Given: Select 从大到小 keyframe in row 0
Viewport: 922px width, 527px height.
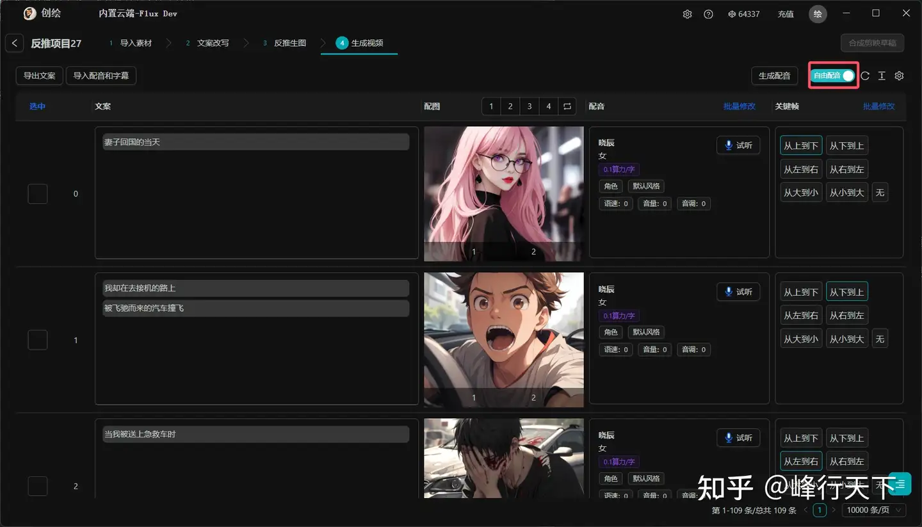Looking at the screenshot, I should (801, 192).
